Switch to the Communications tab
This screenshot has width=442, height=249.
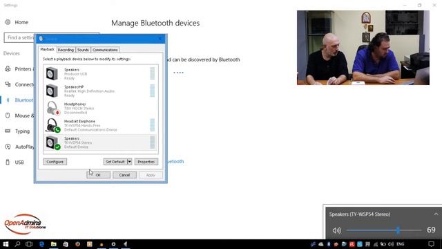[105, 50]
